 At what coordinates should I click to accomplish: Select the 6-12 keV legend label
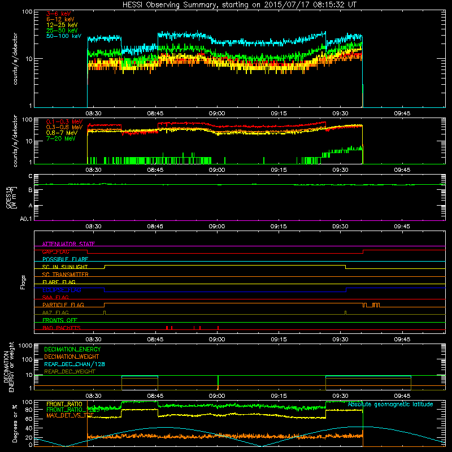click(60, 19)
